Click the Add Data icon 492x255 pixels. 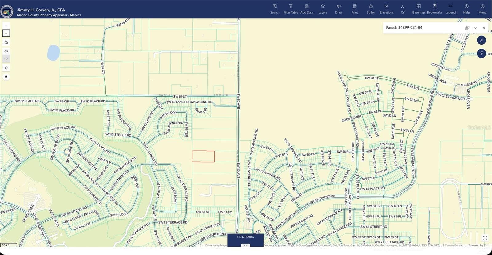coord(307,9)
